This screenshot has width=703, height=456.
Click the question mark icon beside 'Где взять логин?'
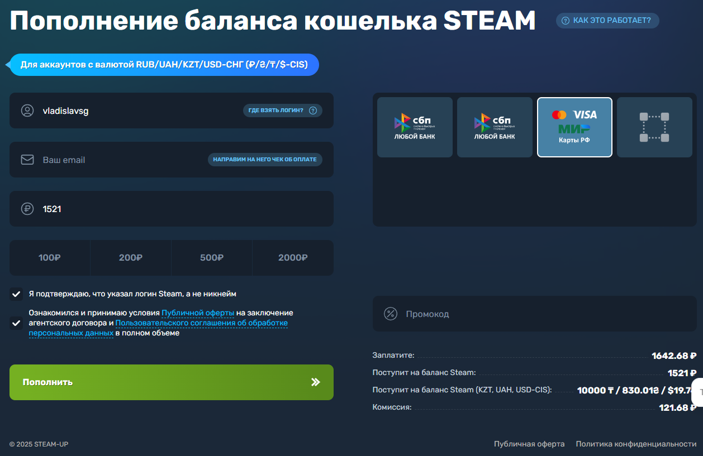coord(313,111)
